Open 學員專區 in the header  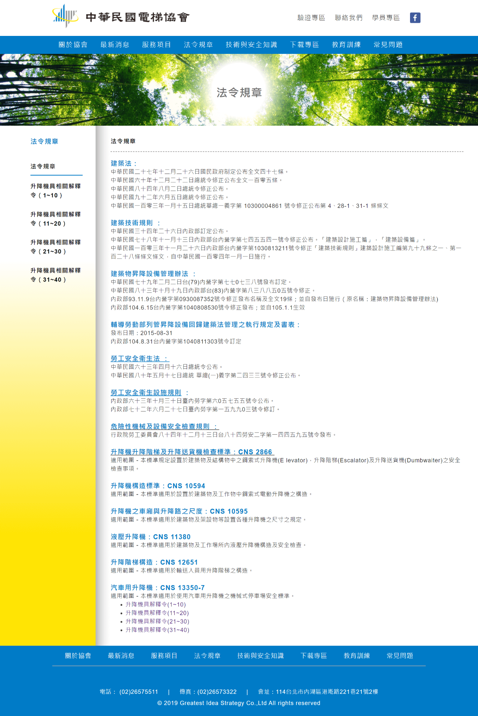point(386,18)
